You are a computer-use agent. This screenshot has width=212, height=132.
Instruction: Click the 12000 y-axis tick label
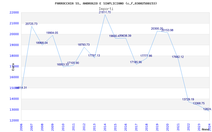pos(14,120)
